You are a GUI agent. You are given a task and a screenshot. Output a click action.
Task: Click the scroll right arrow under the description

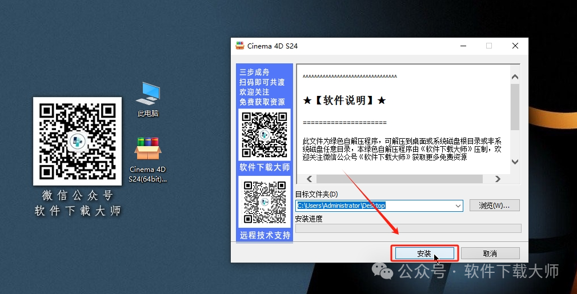498,179
